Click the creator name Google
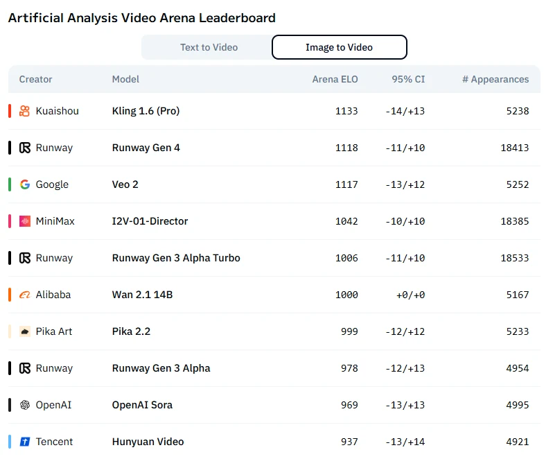Viewport: 553px width, 459px height. coord(52,184)
